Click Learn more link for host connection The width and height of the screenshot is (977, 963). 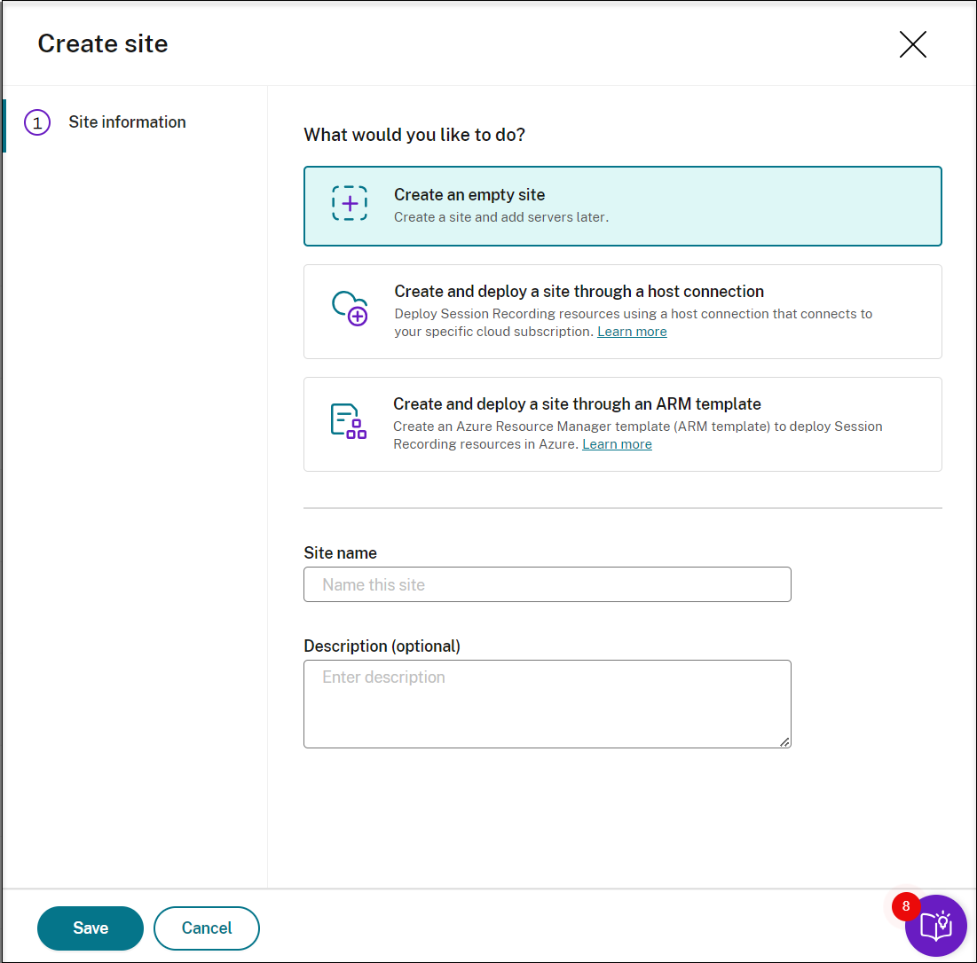point(632,332)
